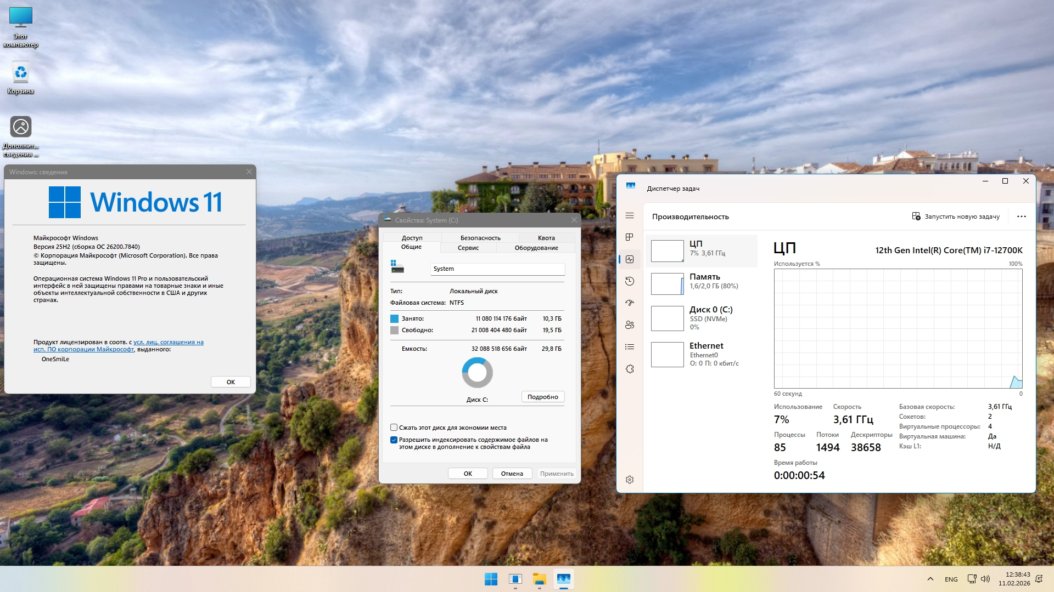Click the disk usage donut chart
Screen dimensions: 1054x592
(477, 373)
